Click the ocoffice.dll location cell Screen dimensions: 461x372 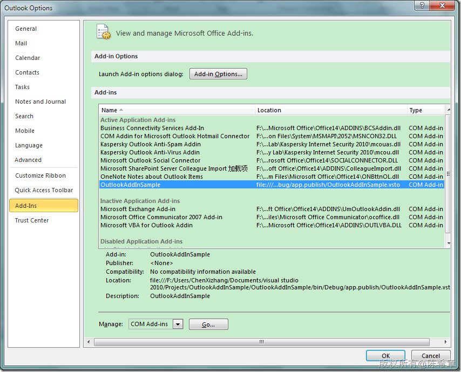[328, 217]
